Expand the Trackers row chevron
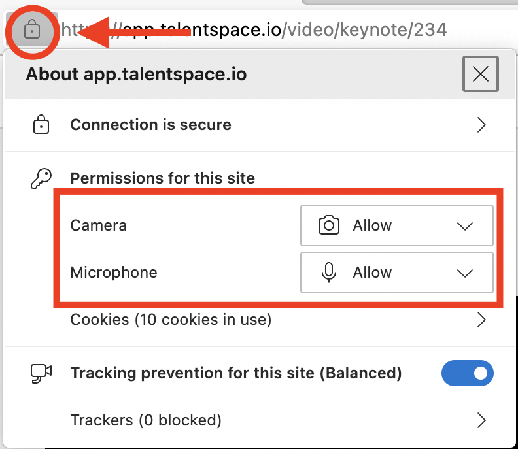The image size is (518, 449). point(481,420)
